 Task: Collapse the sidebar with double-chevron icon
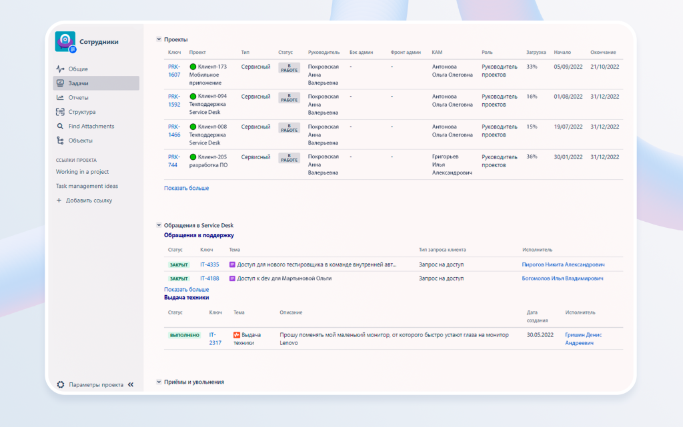[131, 385]
